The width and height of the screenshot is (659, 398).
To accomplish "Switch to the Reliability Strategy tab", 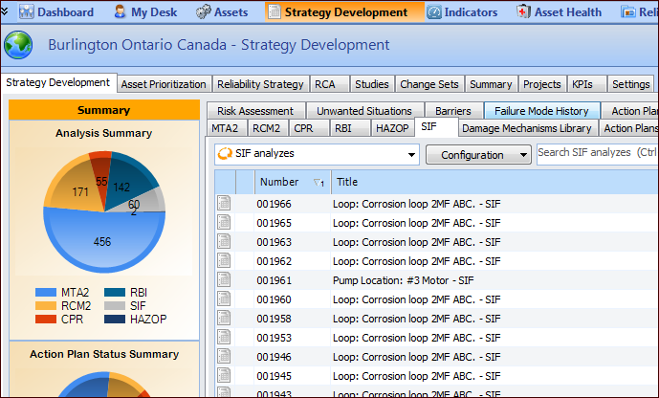I will [x=260, y=84].
